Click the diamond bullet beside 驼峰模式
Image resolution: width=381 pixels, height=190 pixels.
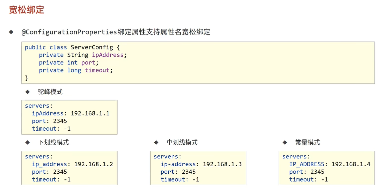[28, 92]
